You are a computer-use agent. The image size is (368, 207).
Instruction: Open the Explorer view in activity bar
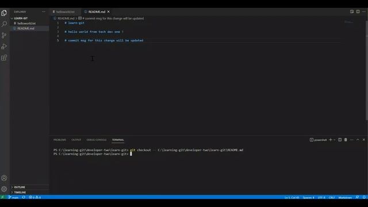tap(4, 13)
